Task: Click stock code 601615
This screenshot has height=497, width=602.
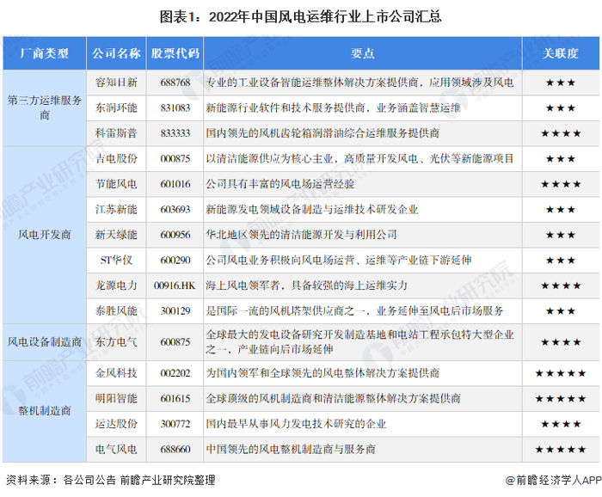Action: click(x=175, y=399)
